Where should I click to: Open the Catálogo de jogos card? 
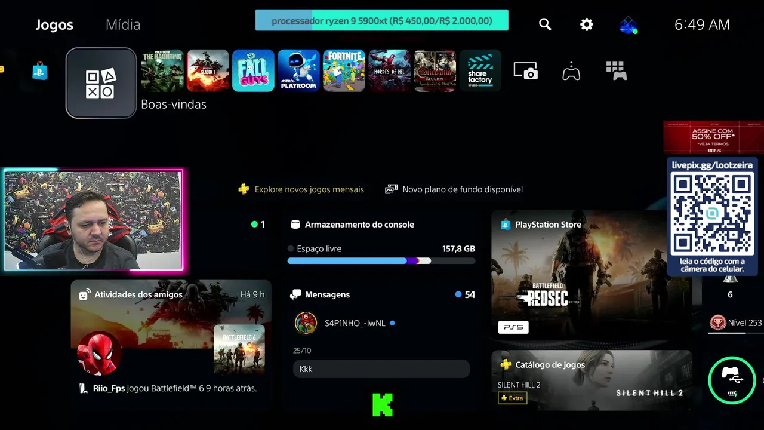pos(592,380)
